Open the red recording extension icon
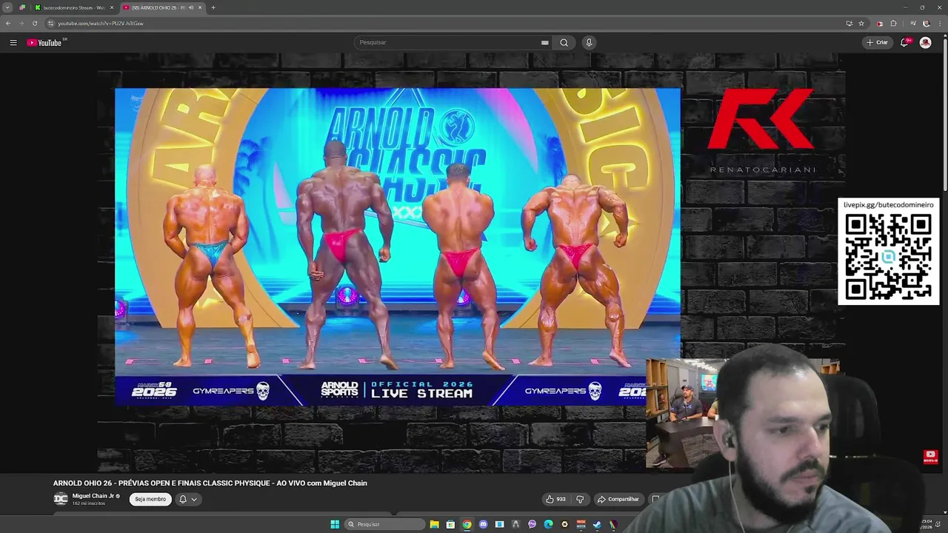This screenshot has height=533, width=948. click(880, 24)
